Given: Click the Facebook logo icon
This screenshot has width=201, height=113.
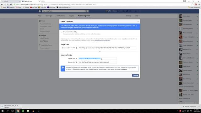Looking at the screenshot, I should (x=40, y=11).
